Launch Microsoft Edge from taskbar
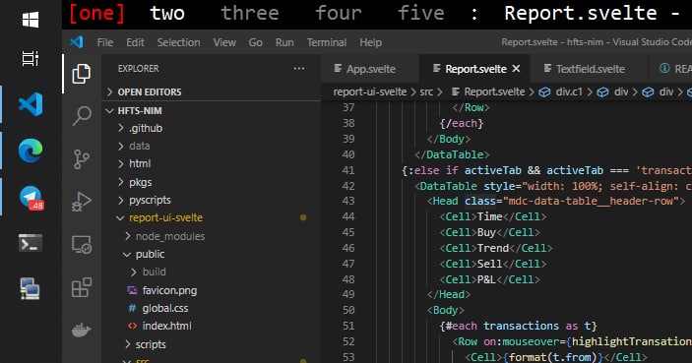Image resolution: width=692 pixels, height=363 pixels. point(31,151)
